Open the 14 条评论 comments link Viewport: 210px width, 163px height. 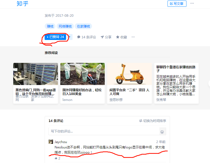point(87,37)
